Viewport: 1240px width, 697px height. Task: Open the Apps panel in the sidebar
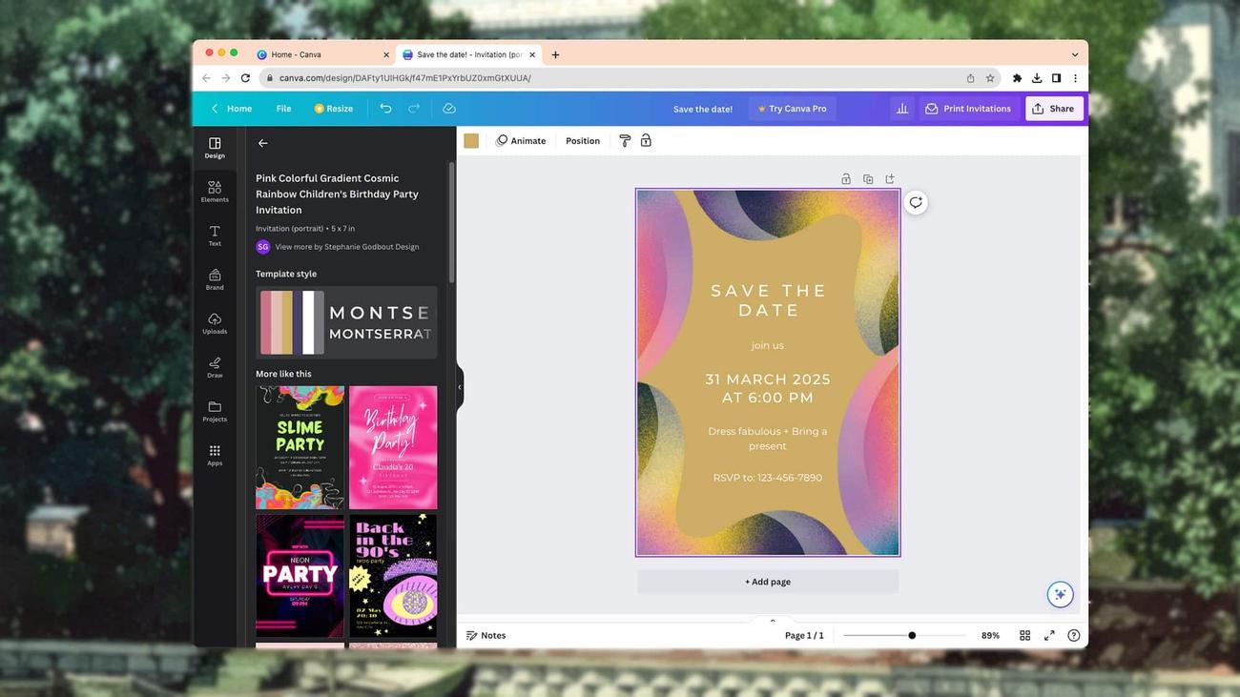[x=215, y=454]
